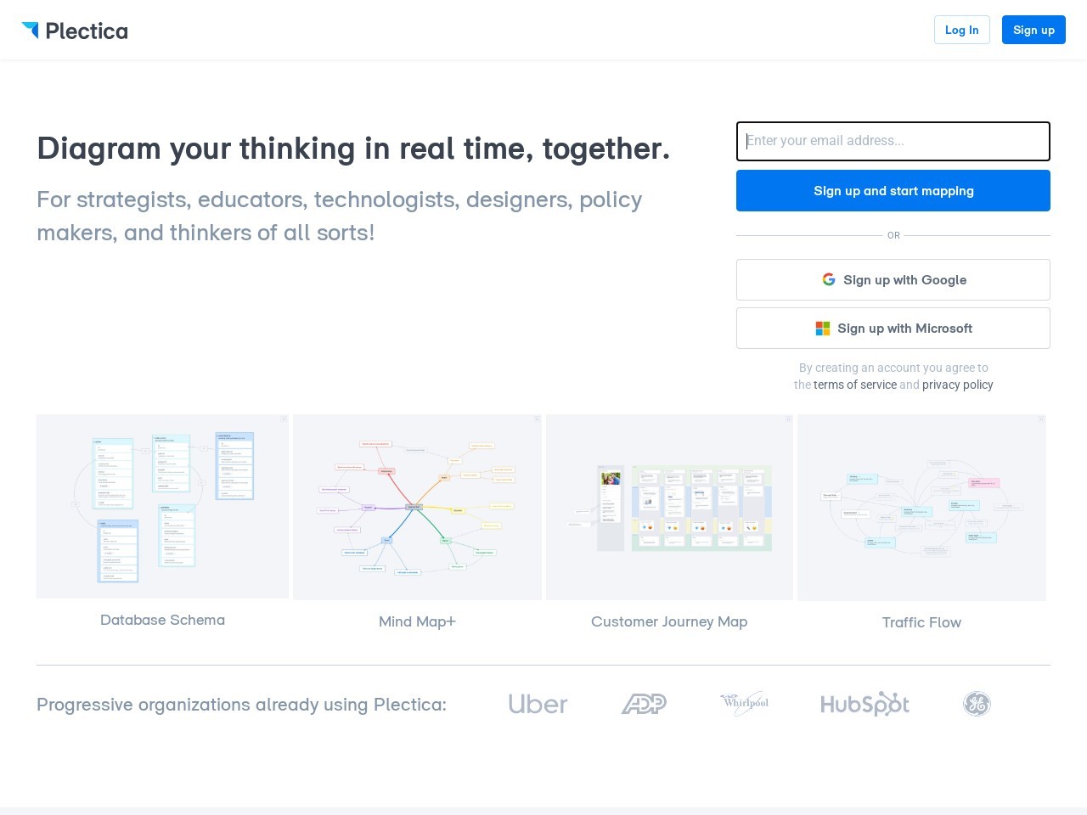Click the Plectica logo icon
Screen dimensions: 1087x815
(x=31, y=30)
